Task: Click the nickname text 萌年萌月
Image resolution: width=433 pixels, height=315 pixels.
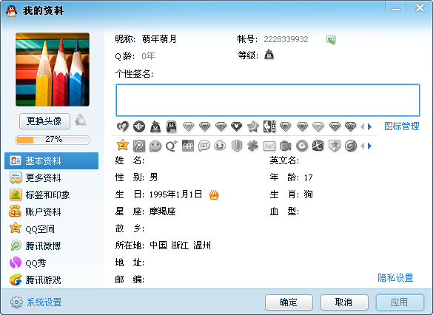Action: (159, 39)
